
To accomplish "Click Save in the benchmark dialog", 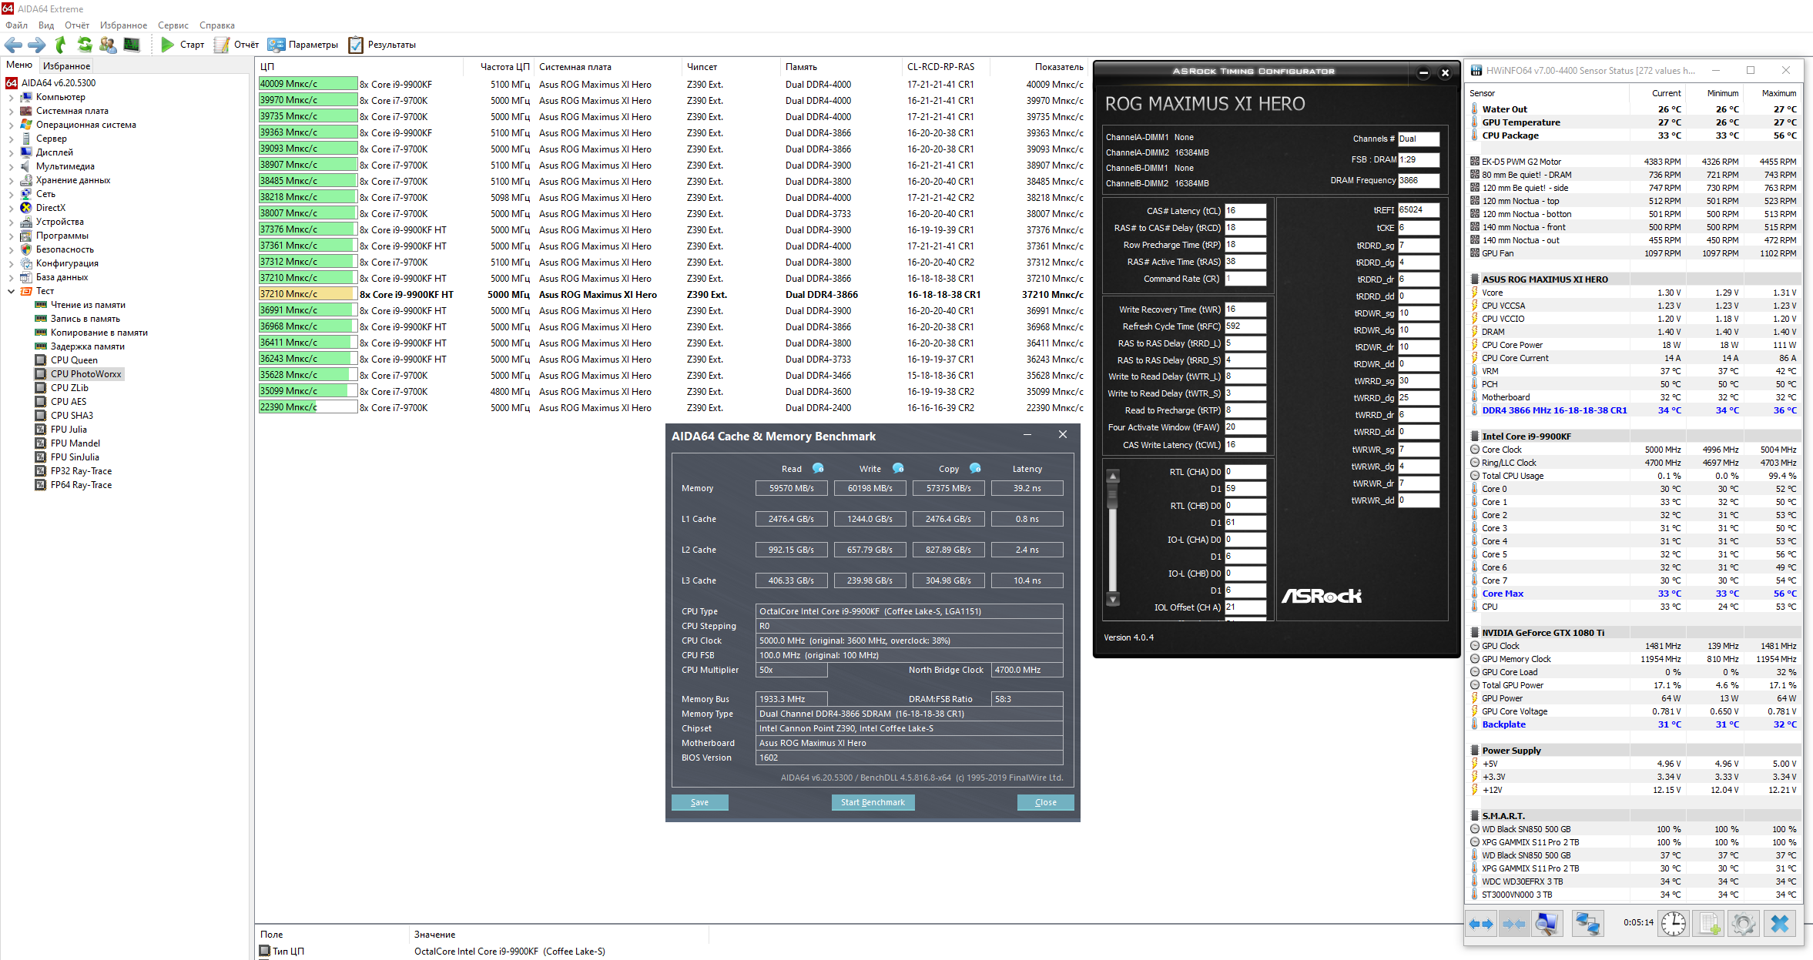I will tap(699, 802).
